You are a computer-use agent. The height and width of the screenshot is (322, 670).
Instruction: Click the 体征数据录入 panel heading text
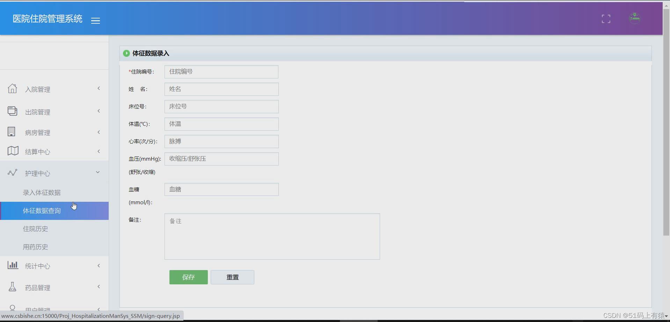151,53
